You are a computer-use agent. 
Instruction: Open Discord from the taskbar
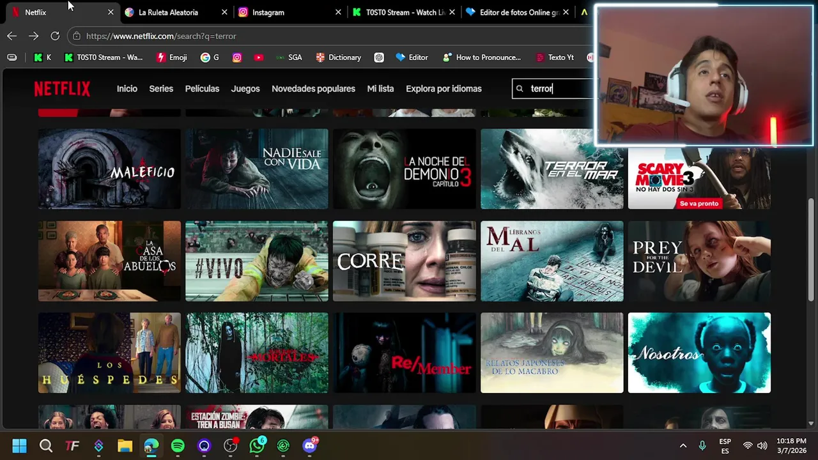point(310,446)
